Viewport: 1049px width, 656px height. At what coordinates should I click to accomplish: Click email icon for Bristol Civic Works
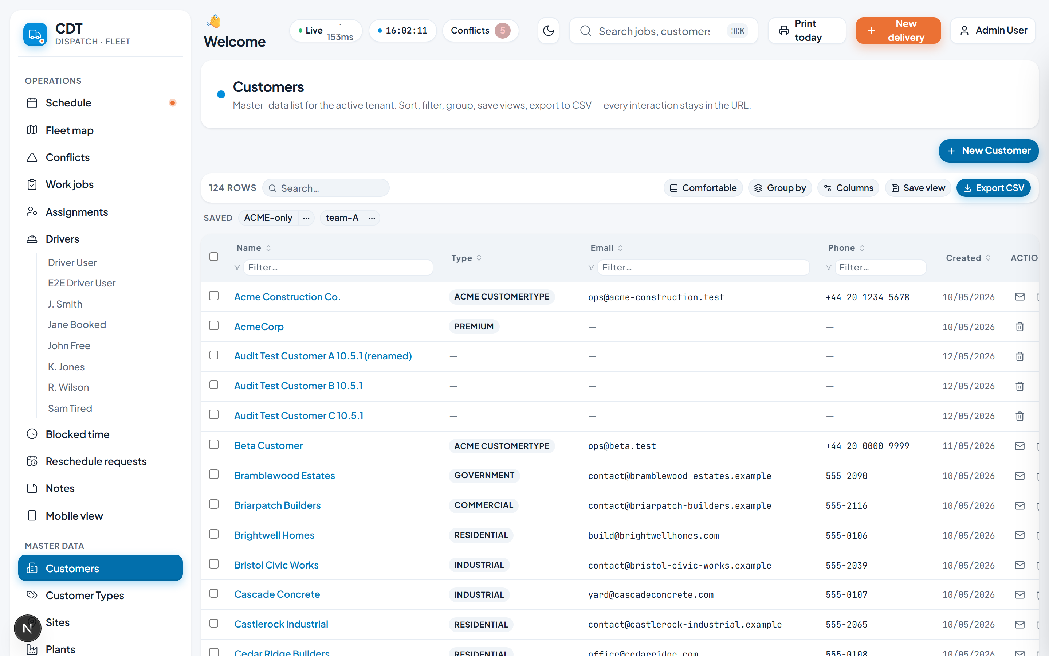pyautogui.click(x=1019, y=565)
